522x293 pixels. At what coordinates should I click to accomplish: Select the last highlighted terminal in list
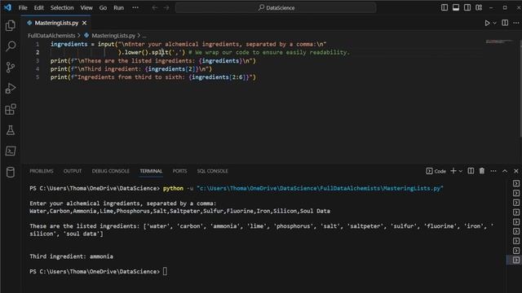515,260
